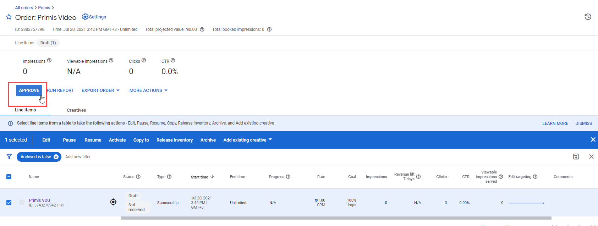Go to Primis breadcrumb link
Image resolution: width=598 pixels, height=226 pixels.
44,8
